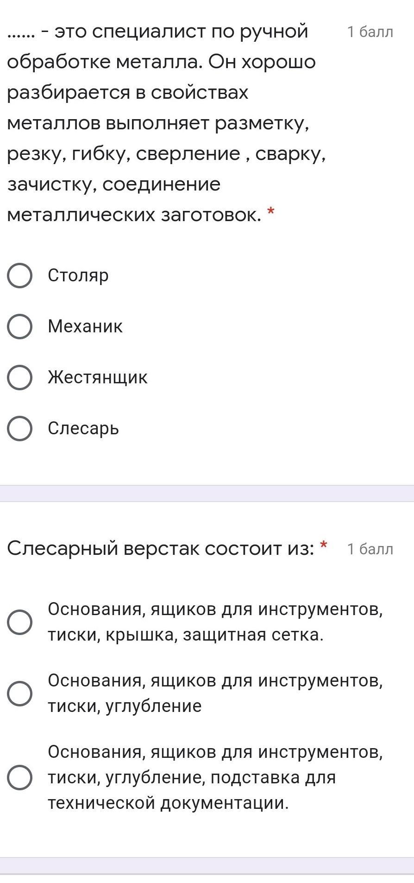Click the question text about "ручной обработке металла"

162,123
